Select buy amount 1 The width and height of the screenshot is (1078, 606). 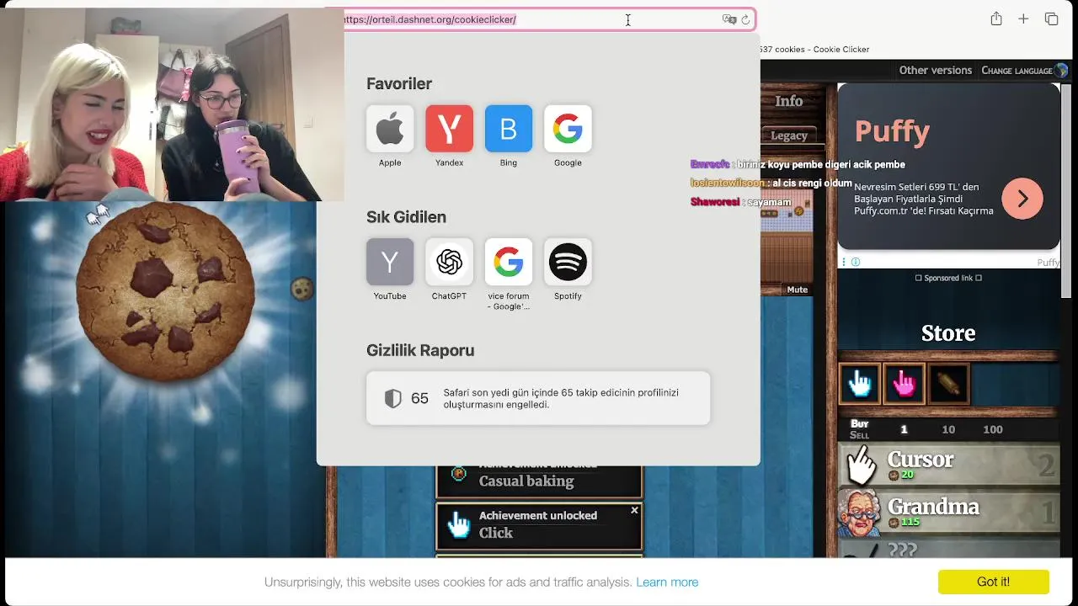(904, 429)
